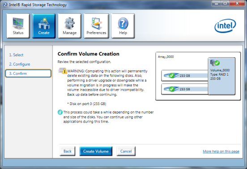Maximize the Intel Rapid Storage window
The width and height of the screenshot is (247, 169).
coord(225,4)
